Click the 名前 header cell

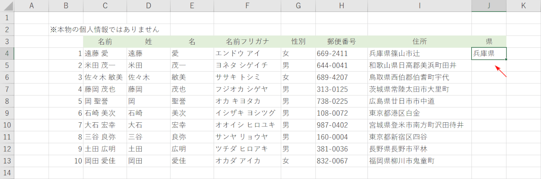pyautogui.click(x=105, y=42)
